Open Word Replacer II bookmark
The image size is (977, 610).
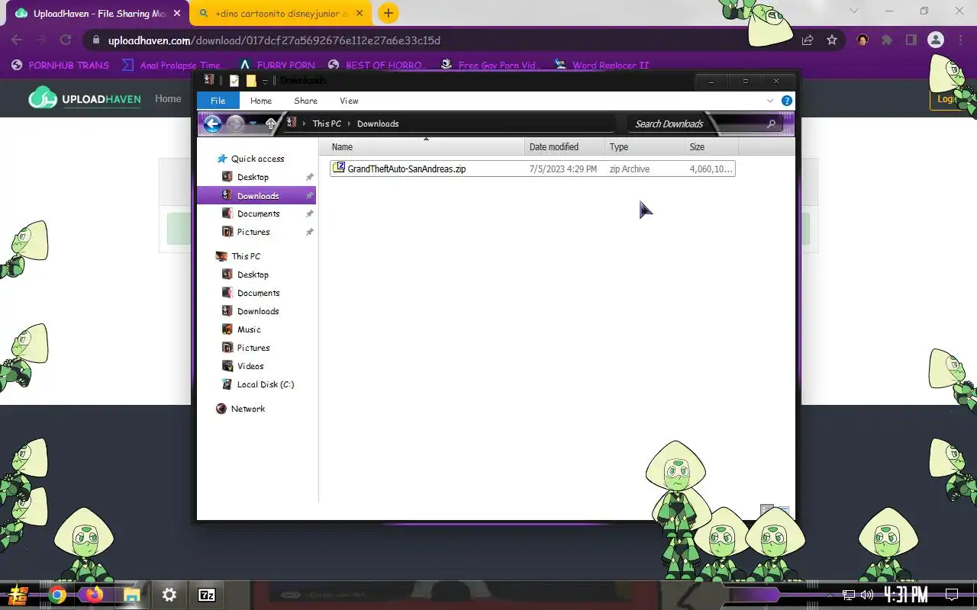(x=601, y=65)
